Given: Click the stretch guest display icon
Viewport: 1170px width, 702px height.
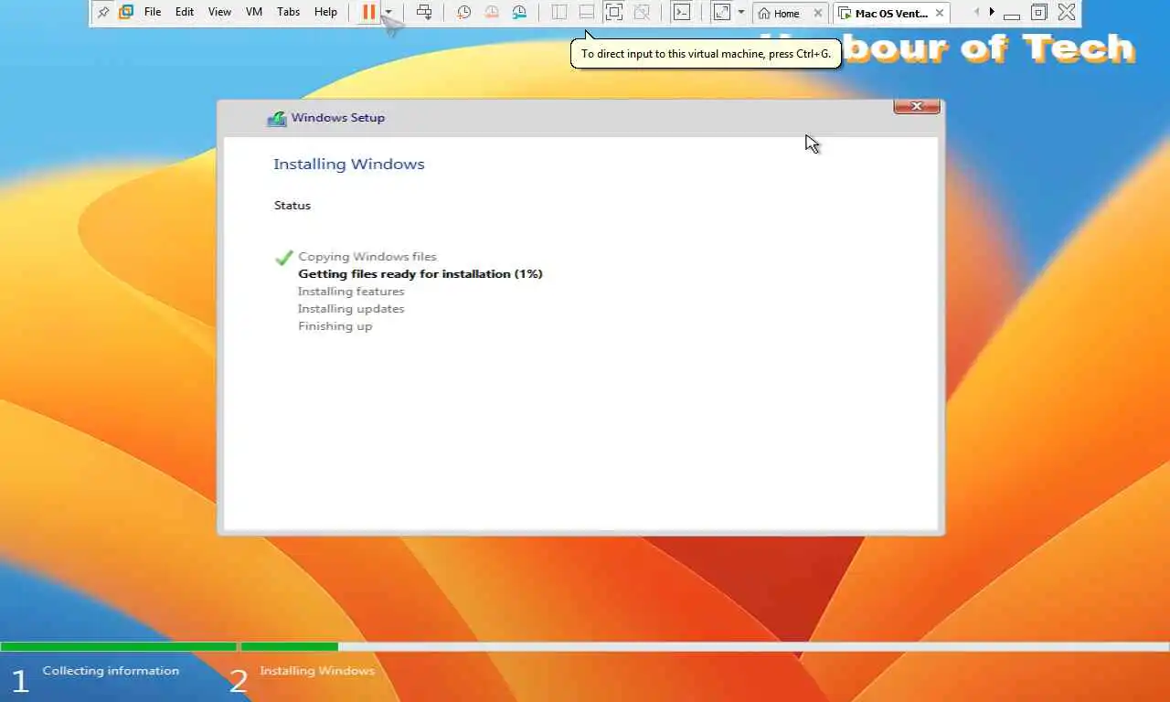Looking at the screenshot, I should point(722,13).
